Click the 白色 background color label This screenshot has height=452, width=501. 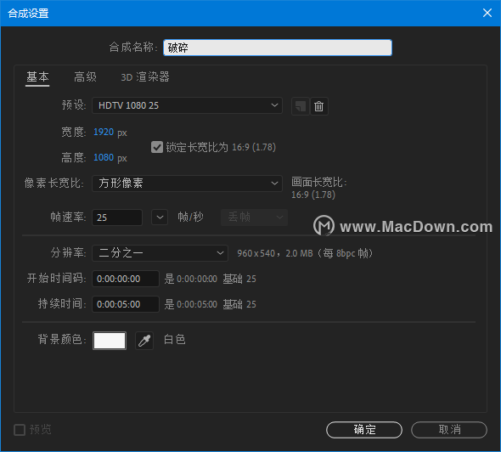coord(174,340)
